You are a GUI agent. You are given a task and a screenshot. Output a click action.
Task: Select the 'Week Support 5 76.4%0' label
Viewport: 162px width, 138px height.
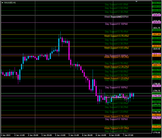coord(117,117)
